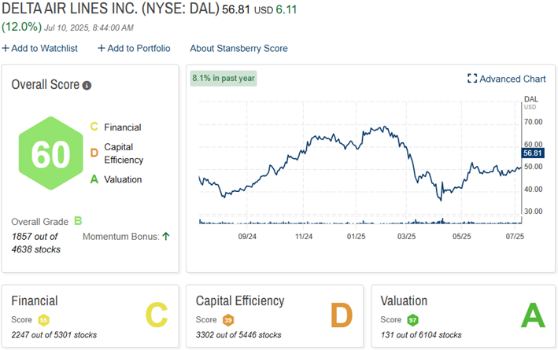This screenshot has width=558, height=350.
Task: Click Valuation in the Overall Score list
Action: (x=123, y=179)
